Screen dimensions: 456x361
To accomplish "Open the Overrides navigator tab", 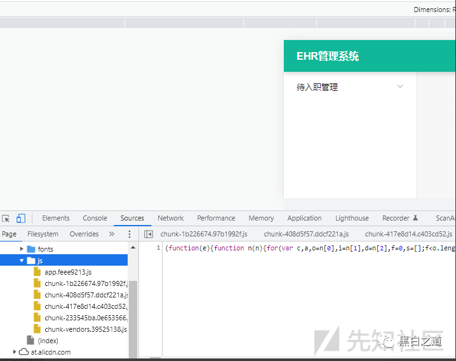I will [84, 234].
